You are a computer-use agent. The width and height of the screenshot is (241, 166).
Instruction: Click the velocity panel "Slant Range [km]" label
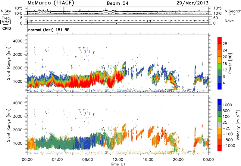tap(8, 125)
